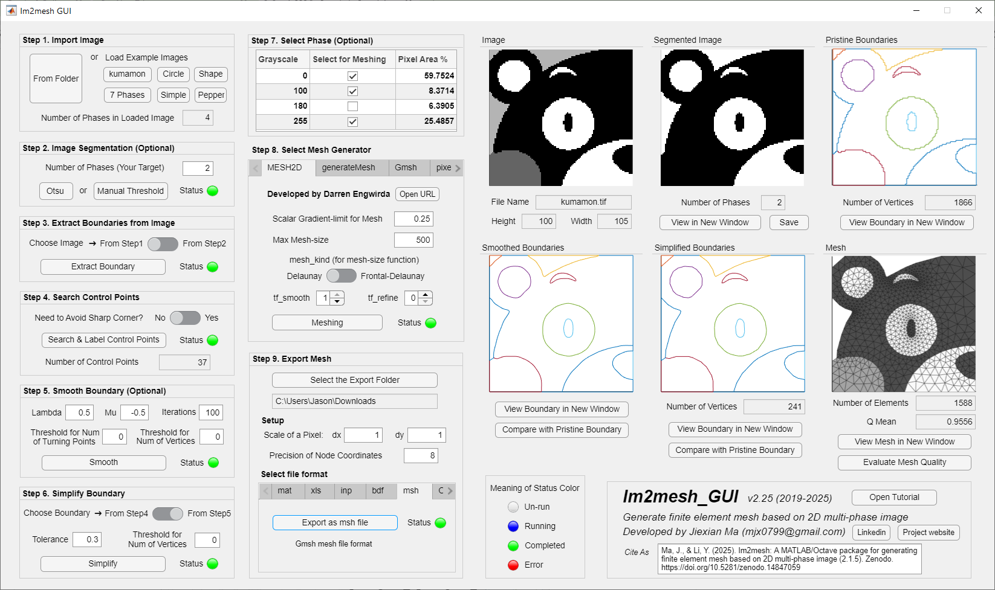Screen dimensions: 995x590
Task: Click Select the Export Folder button
Action: click(355, 380)
